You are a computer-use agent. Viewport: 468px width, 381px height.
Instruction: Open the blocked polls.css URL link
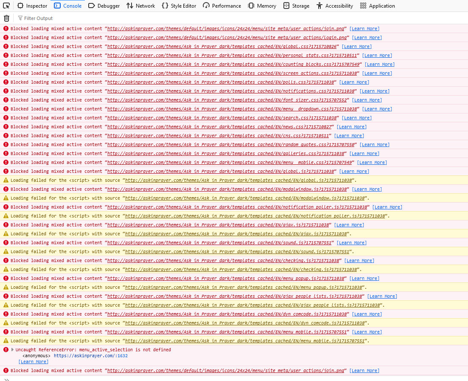pyautogui.click(x=221, y=82)
